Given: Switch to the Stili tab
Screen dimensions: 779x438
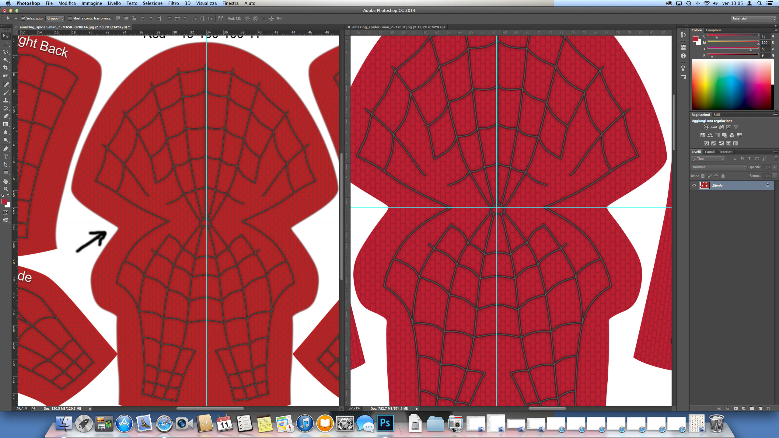Looking at the screenshot, I should click(717, 115).
